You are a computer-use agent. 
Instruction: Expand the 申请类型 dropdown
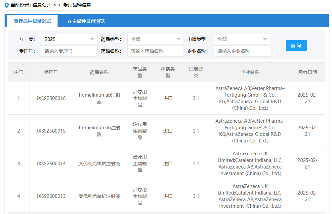pos(242,39)
